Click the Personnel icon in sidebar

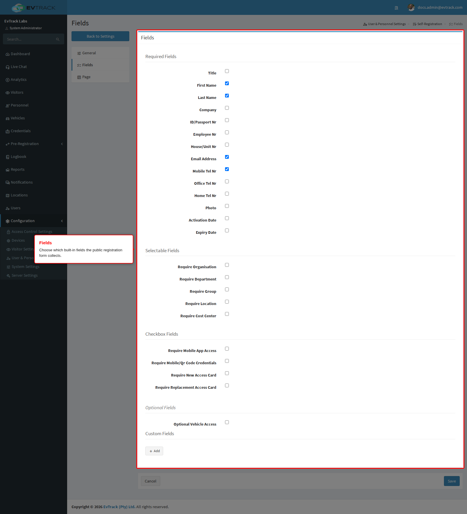8,106
